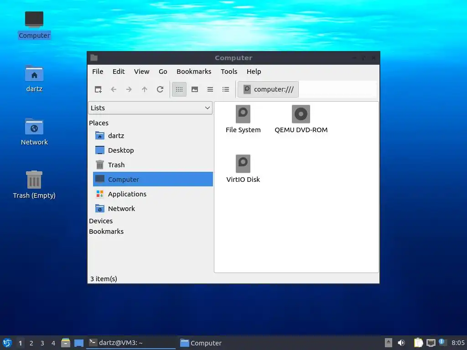Open the update notifier tray icon

(x=442, y=343)
